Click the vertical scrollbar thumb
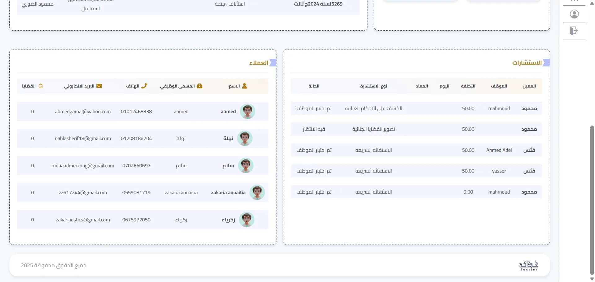Viewport: 595px width, 282px height. [x=592, y=200]
